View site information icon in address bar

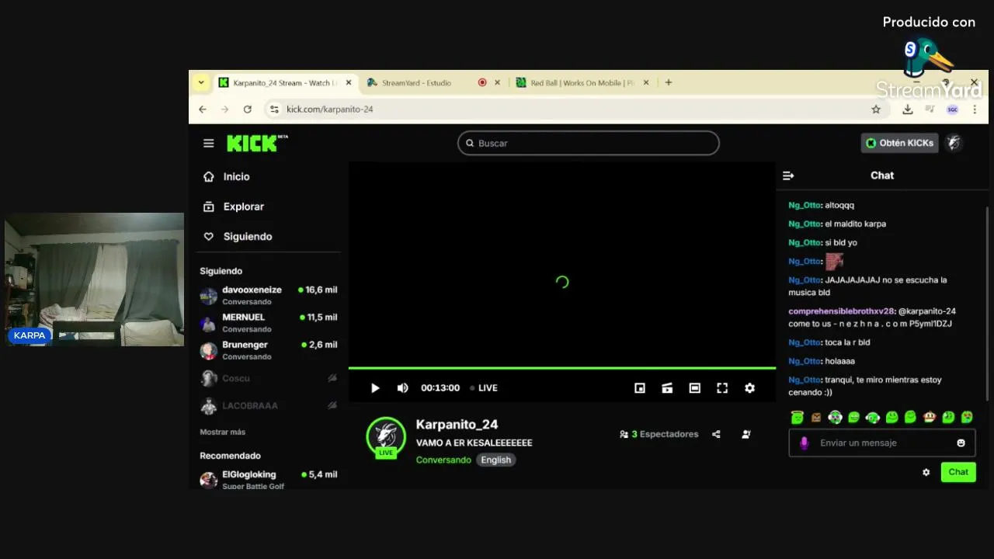pyautogui.click(x=273, y=109)
